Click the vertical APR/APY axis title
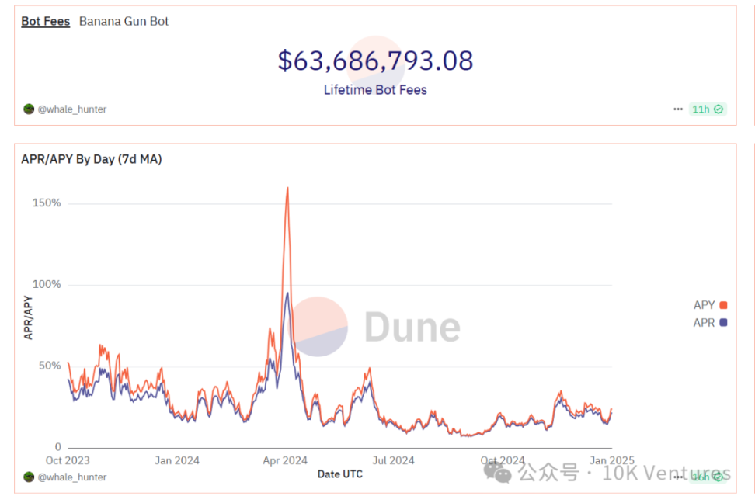 click(28, 317)
